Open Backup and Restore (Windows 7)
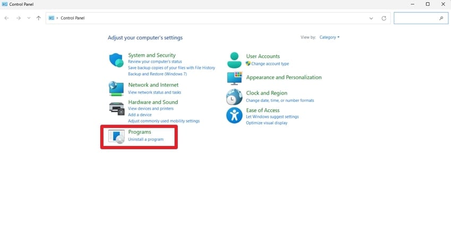 click(158, 74)
